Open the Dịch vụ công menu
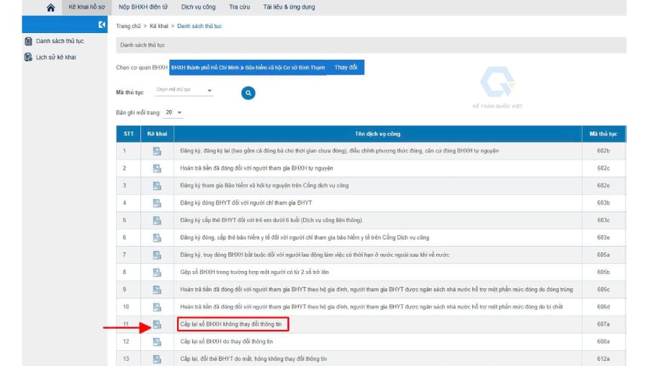648x366 pixels. (x=199, y=7)
